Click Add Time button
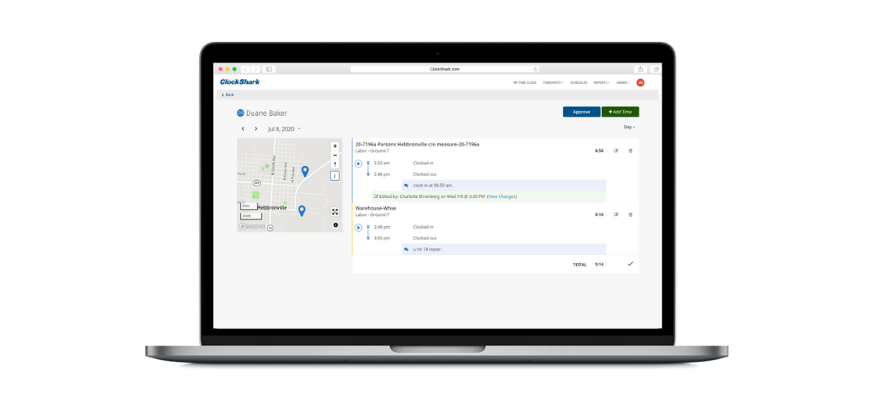 pos(621,112)
